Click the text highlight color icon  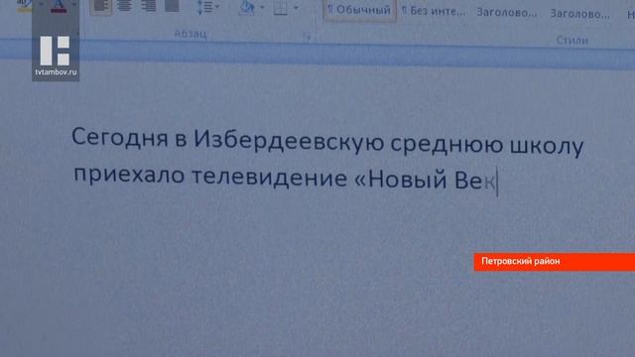point(24,6)
